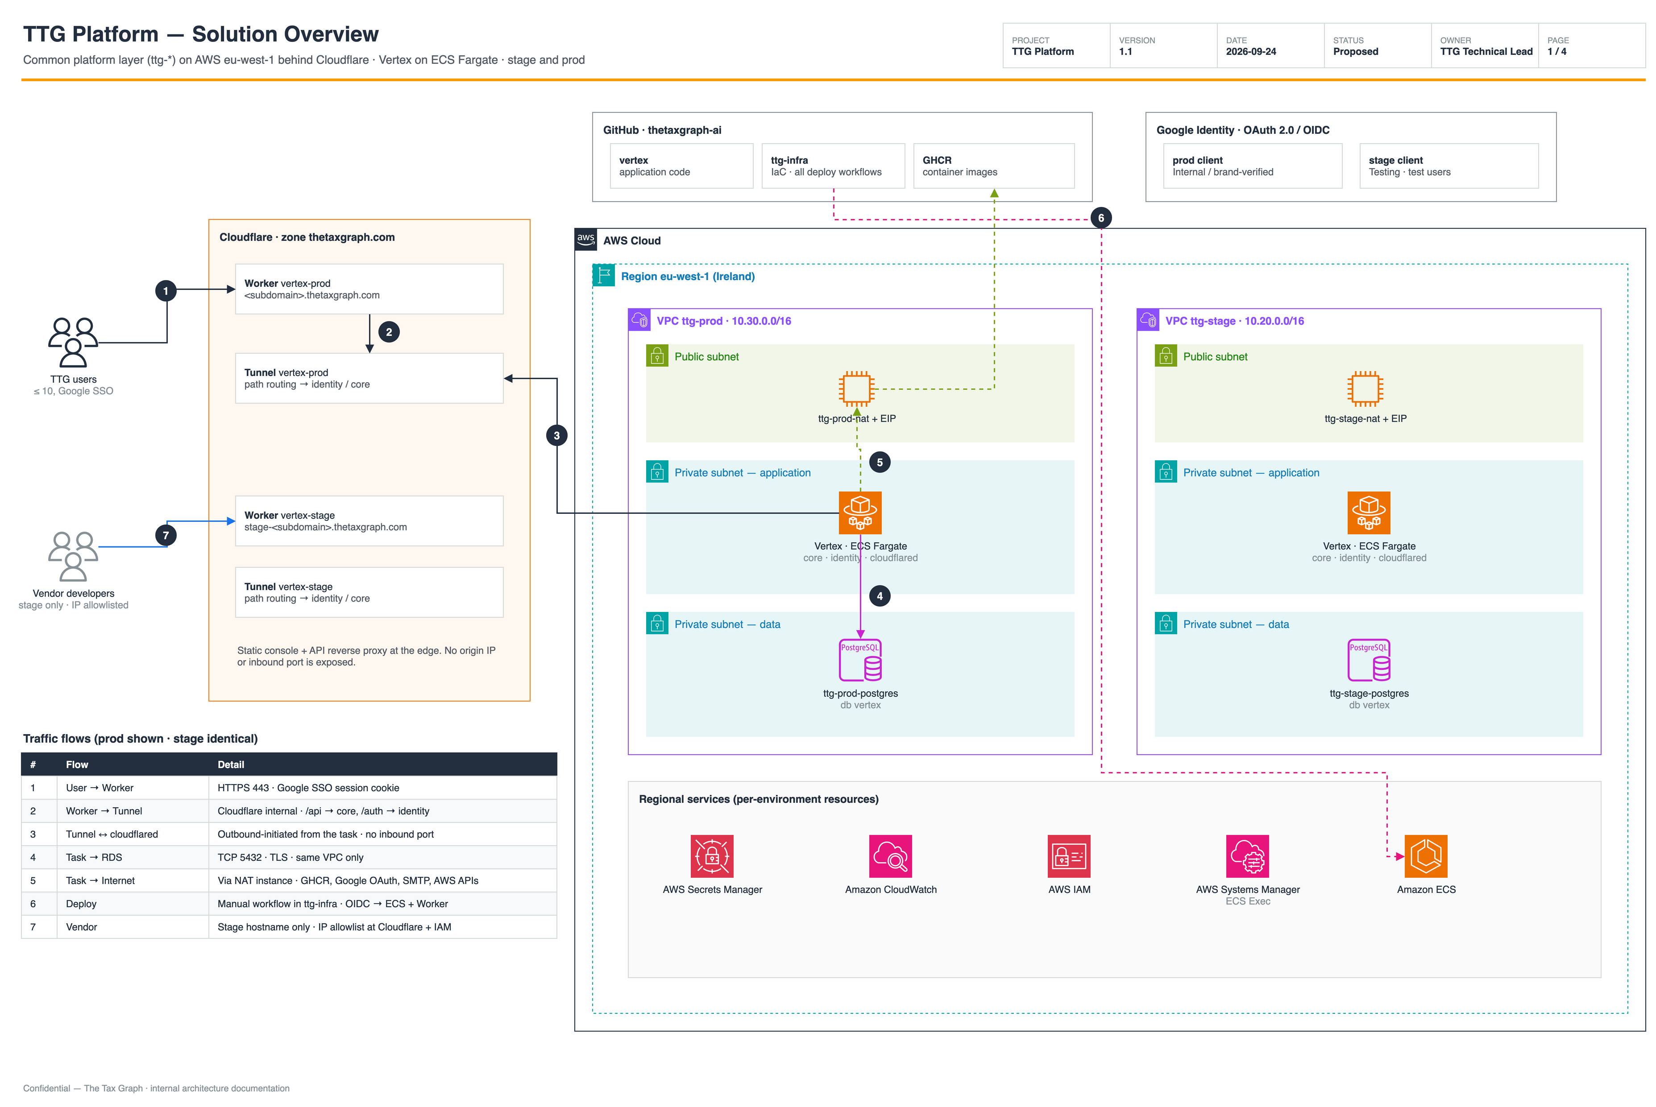Viewport: 1656px width, 1107px height.
Task: Click the ttg-stage-nat instance chip icon
Action: click(x=1365, y=388)
